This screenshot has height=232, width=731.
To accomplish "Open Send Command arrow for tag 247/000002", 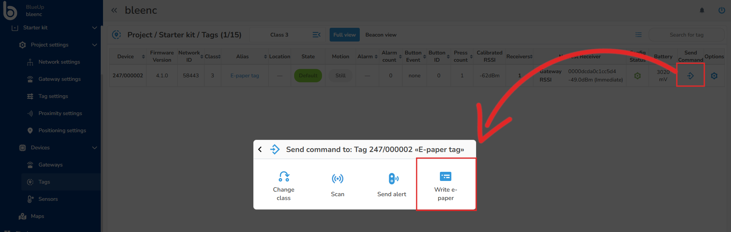I will pos(690,76).
